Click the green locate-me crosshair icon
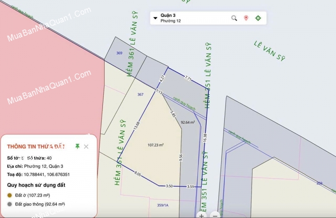Image resolution: width=336 pixels, height=218 pixels. tap(258, 18)
